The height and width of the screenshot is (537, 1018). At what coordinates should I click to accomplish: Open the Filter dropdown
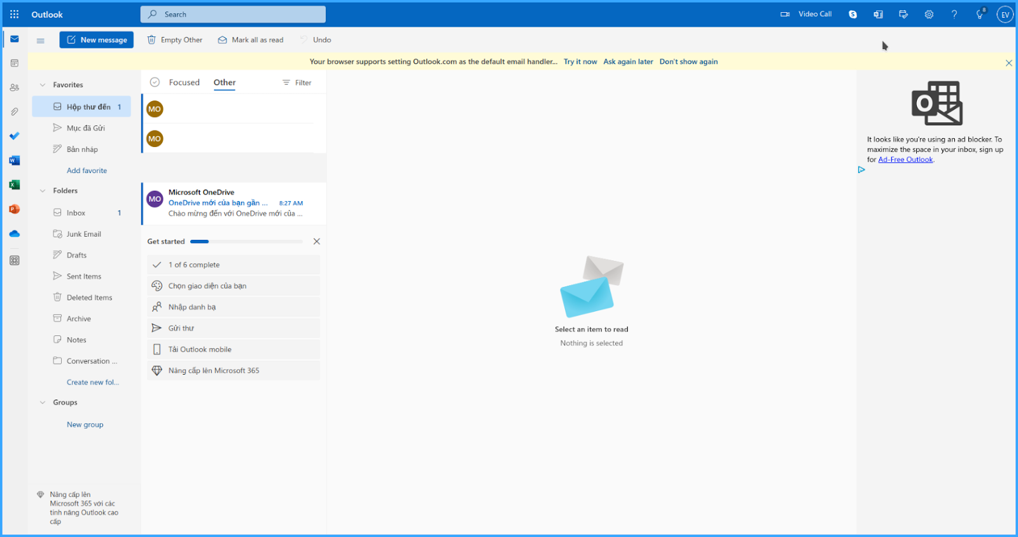[x=297, y=83]
